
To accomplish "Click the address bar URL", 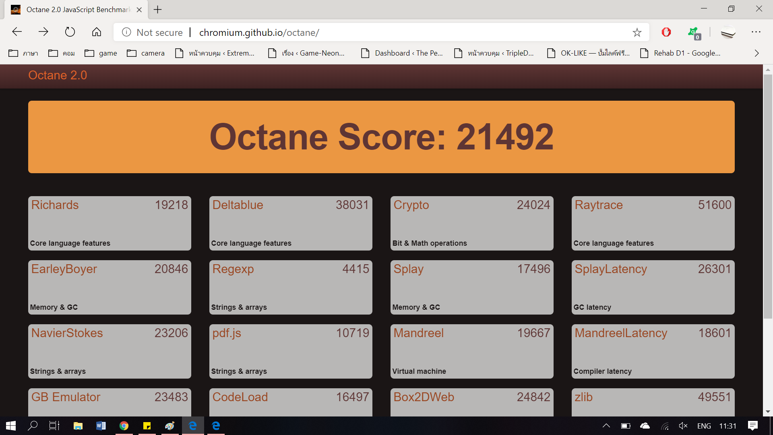I will [x=259, y=32].
